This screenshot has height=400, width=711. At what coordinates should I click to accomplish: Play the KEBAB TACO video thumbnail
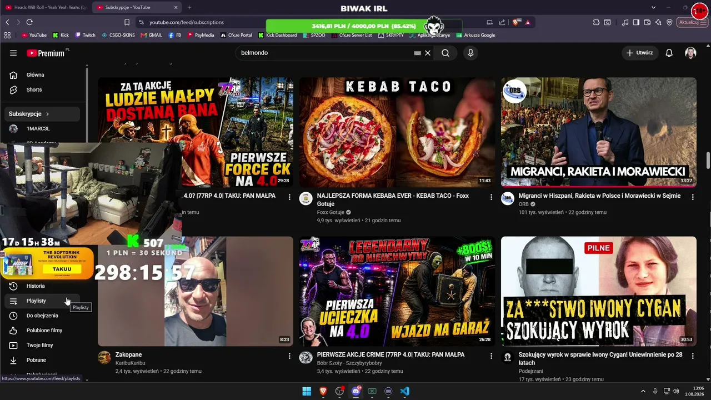(x=397, y=132)
